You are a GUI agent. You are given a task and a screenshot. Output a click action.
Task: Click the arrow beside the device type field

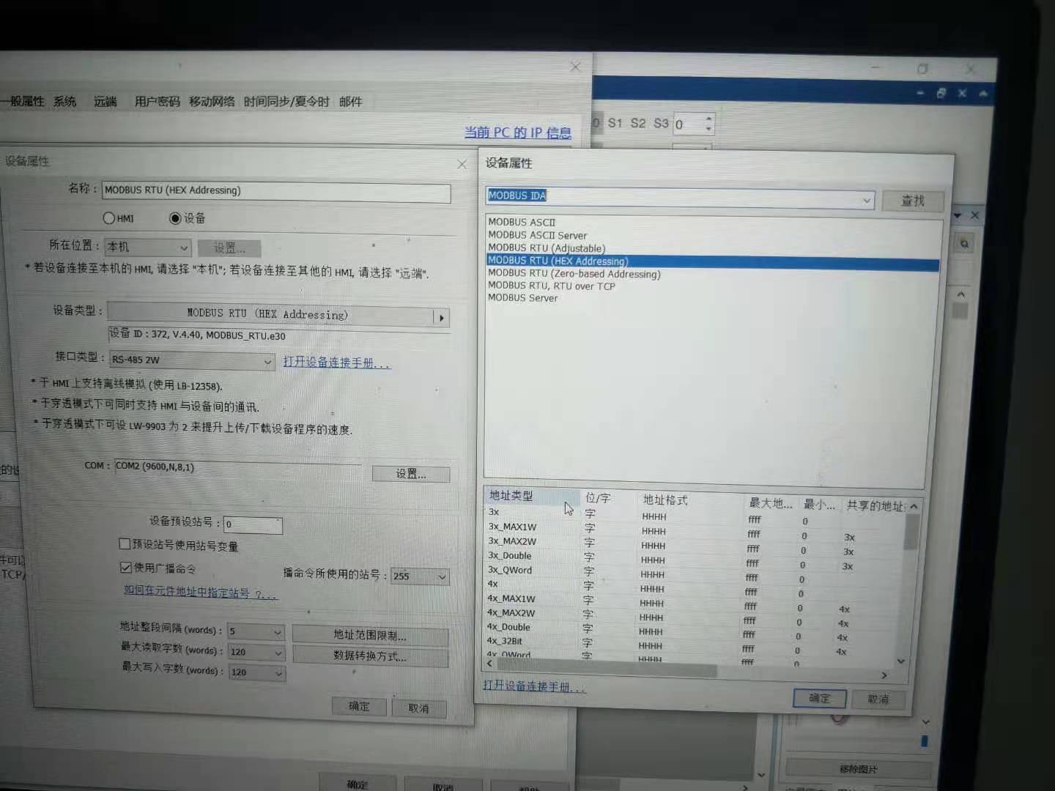click(441, 317)
